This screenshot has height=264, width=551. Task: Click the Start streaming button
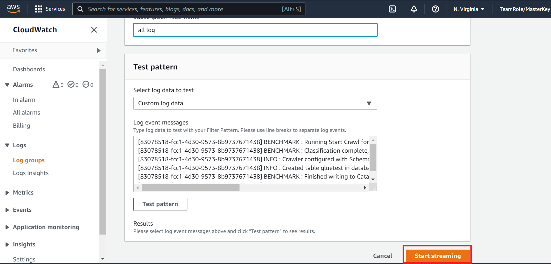click(x=437, y=256)
